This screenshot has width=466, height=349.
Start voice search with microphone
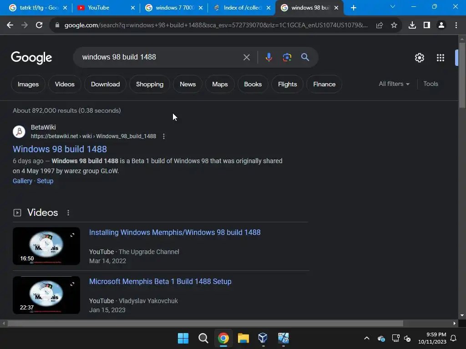tap(268, 57)
